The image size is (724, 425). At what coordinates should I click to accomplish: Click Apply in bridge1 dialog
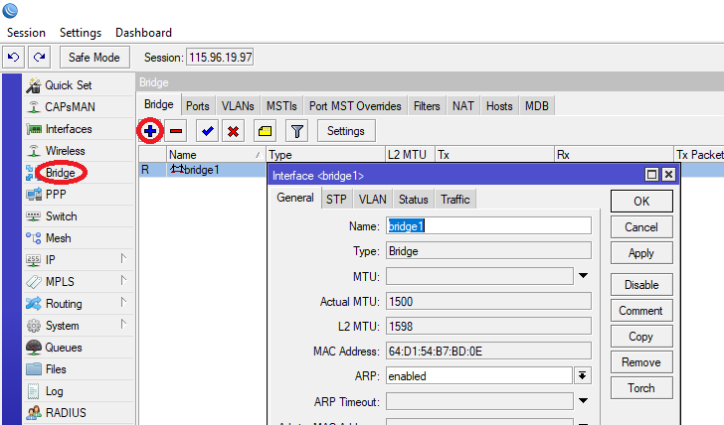pyautogui.click(x=641, y=253)
